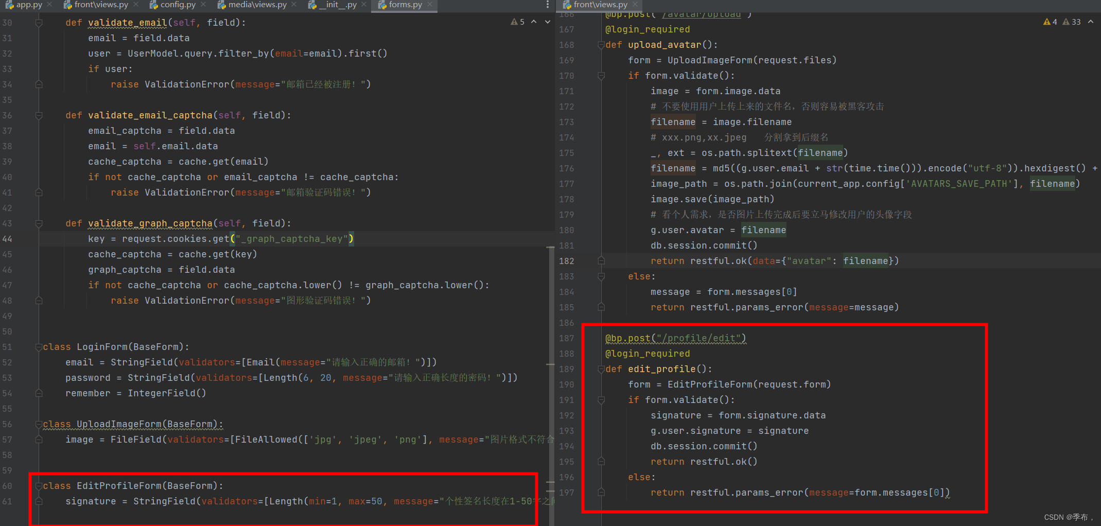Click "remember = IntegerField()" on line 54
Viewport: 1101px width, 526px height.
click(x=136, y=393)
